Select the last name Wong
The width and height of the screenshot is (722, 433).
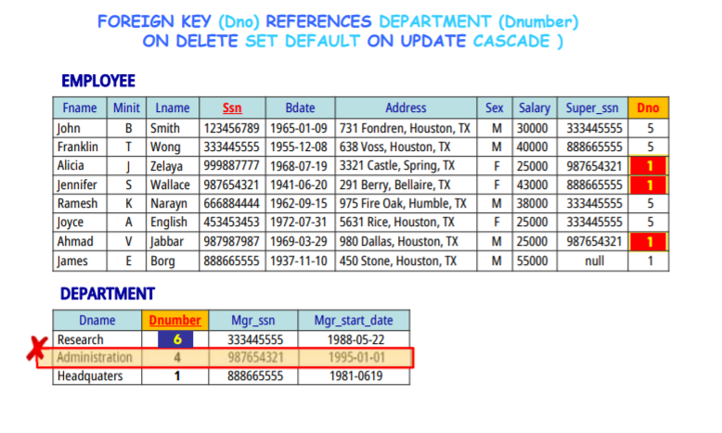click(165, 146)
